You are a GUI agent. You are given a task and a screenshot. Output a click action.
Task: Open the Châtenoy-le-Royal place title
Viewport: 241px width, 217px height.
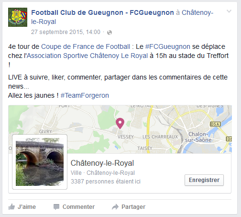102,163
